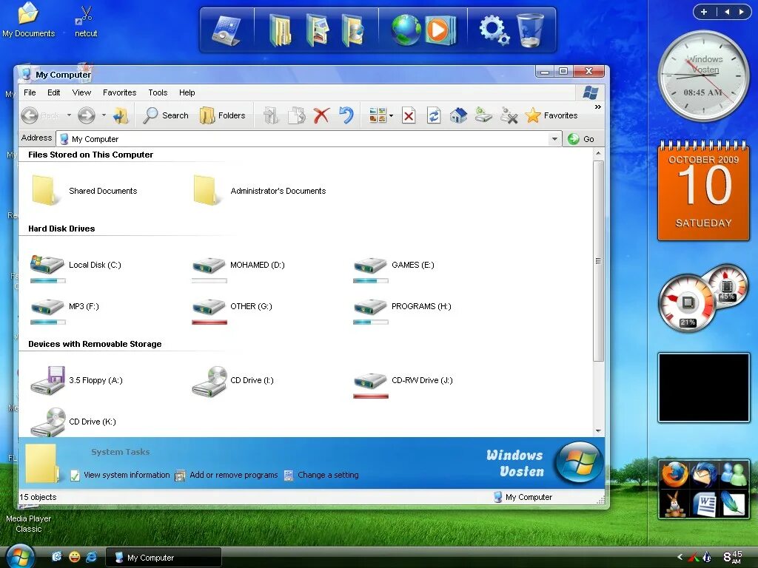Click the red Delete X toolbar icon
The image size is (758, 568).
pyautogui.click(x=320, y=115)
